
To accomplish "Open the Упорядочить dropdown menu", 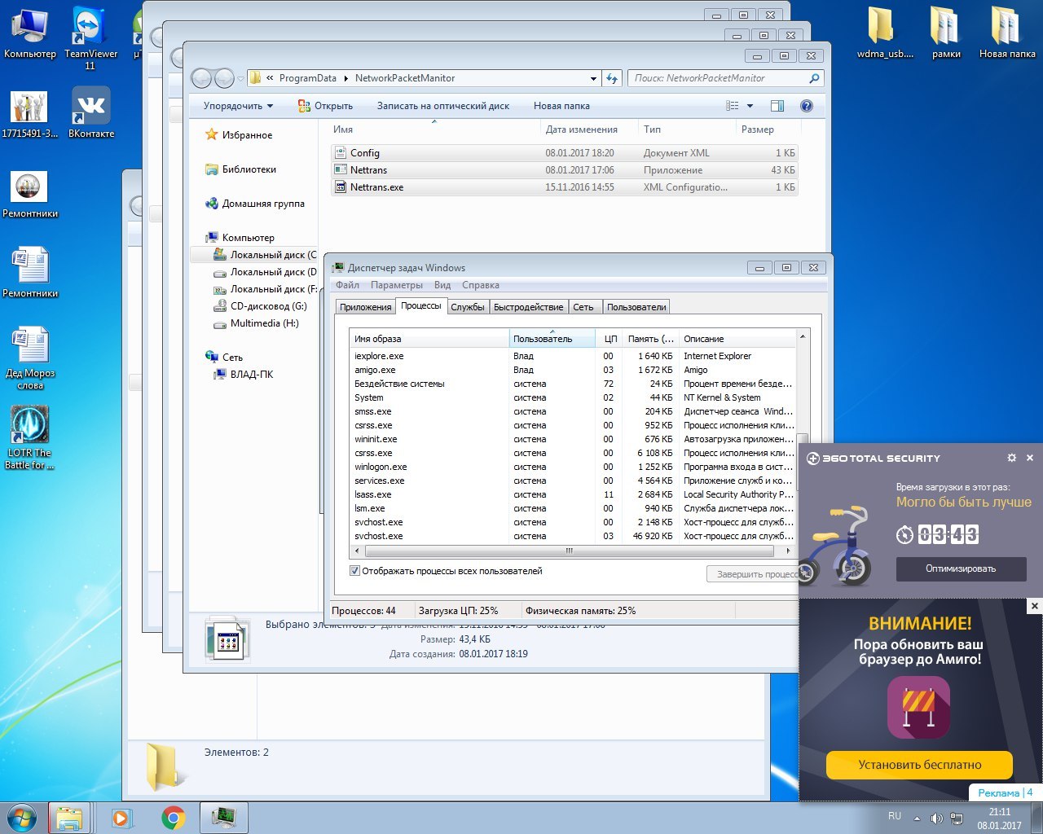I will click(238, 106).
